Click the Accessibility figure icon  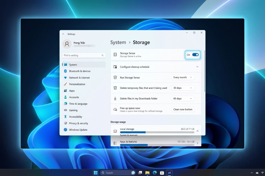click(x=65, y=116)
